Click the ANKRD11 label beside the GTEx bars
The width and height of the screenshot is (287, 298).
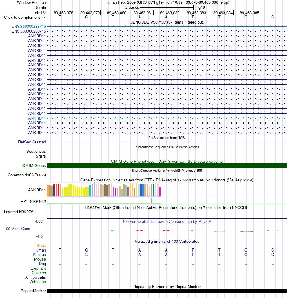click(37, 190)
